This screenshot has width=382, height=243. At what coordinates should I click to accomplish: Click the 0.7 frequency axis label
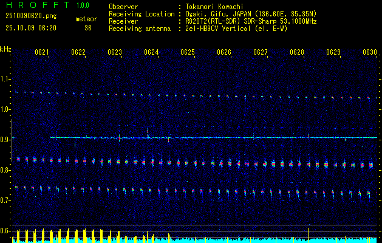5,200
